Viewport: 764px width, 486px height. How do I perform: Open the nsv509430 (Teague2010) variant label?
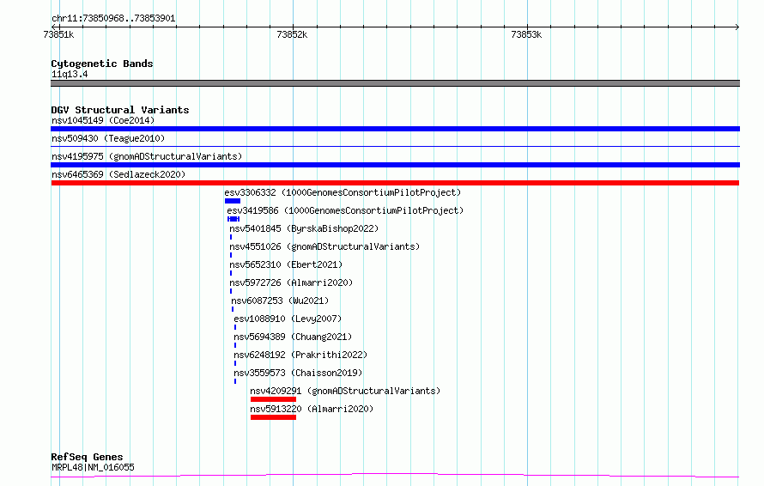coord(108,138)
